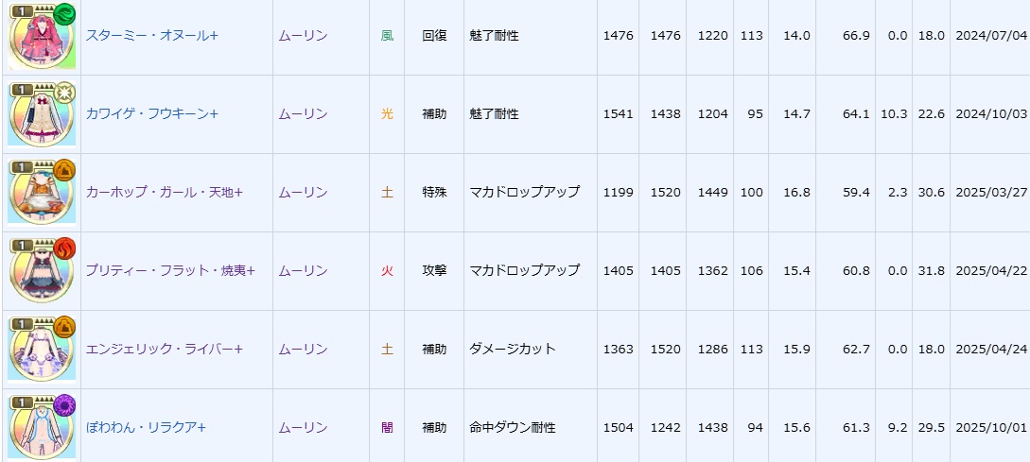The height and width of the screenshot is (462, 1030).
Task: Click the 2024/10/03 date cell
Action: pyautogui.click(x=990, y=114)
